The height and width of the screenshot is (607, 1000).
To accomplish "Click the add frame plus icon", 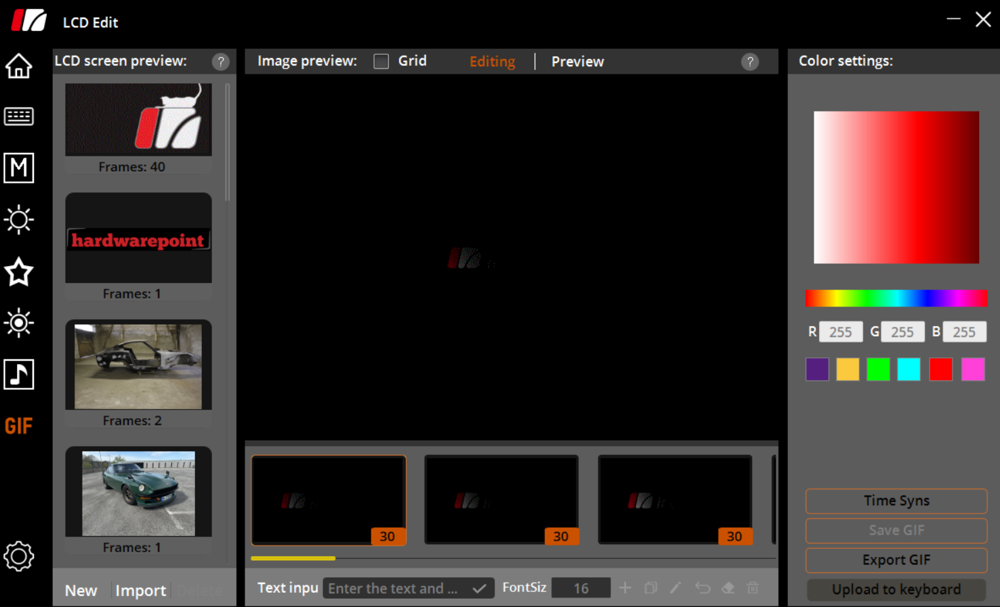I will click(x=625, y=587).
